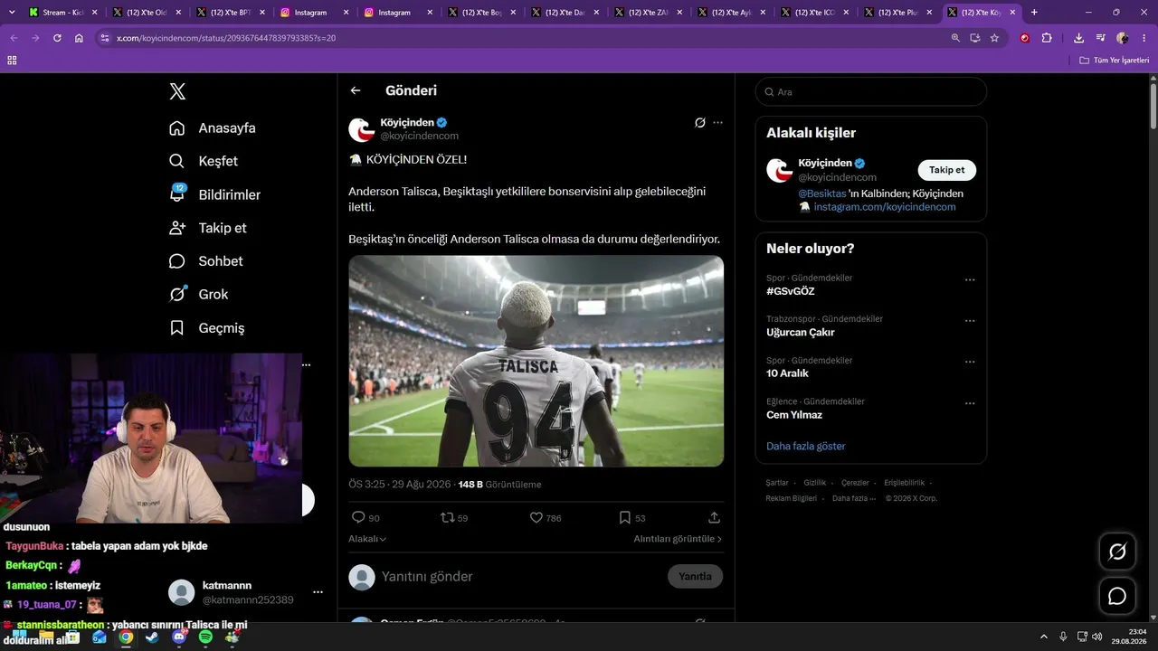Open Takip et in the sidebar
This screenshot has width=1158, height=651.
(x=207, y=228)
